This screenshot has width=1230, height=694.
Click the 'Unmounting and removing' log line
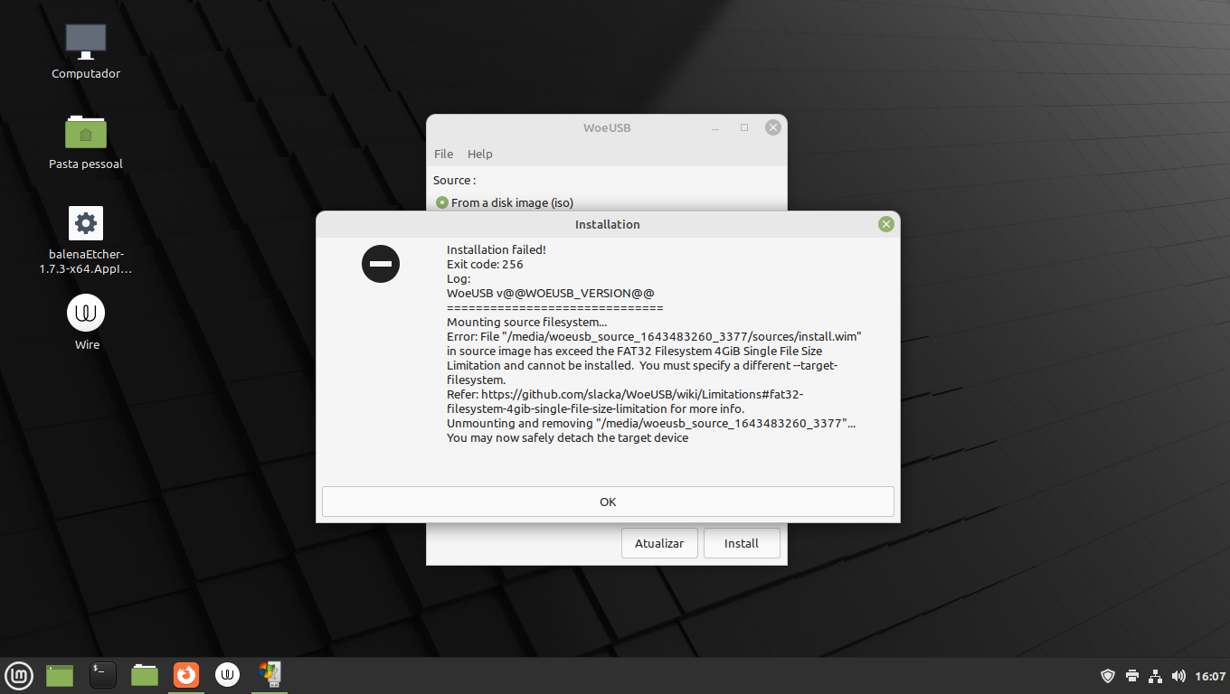click(651, 424)
